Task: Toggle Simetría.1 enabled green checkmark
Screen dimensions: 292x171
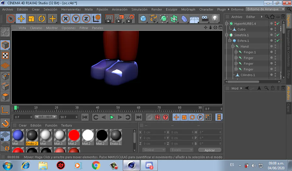Action: (278, 35)
